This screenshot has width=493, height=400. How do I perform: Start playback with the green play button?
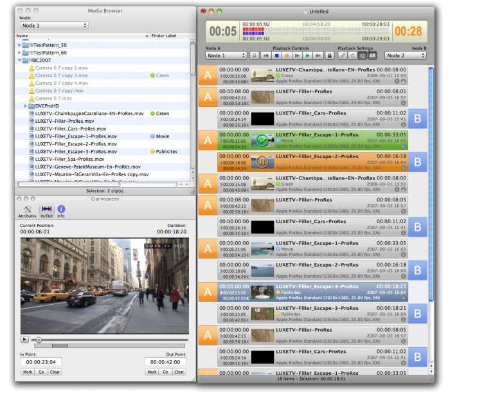(x=307, y=56)
